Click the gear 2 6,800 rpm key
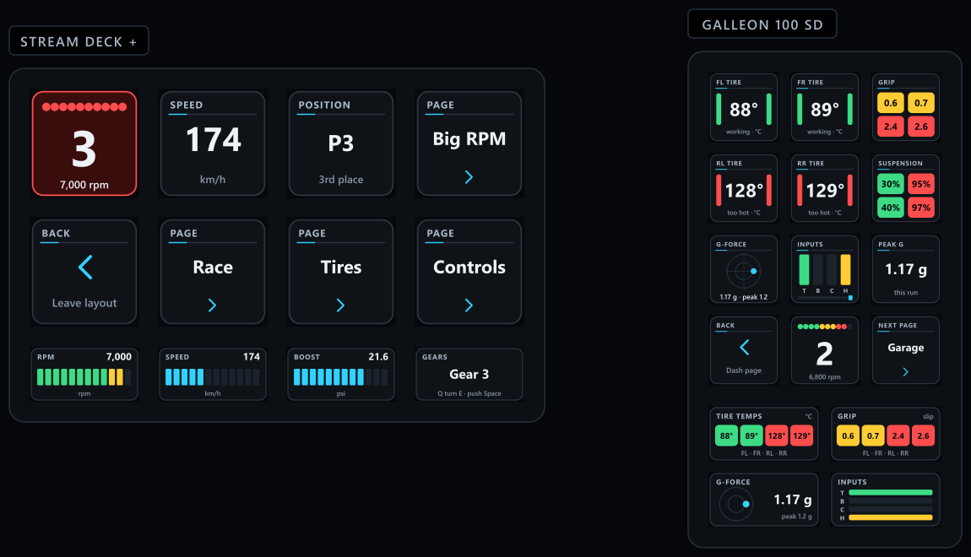This screenshot has height=557, width=971. coord(825,350)
